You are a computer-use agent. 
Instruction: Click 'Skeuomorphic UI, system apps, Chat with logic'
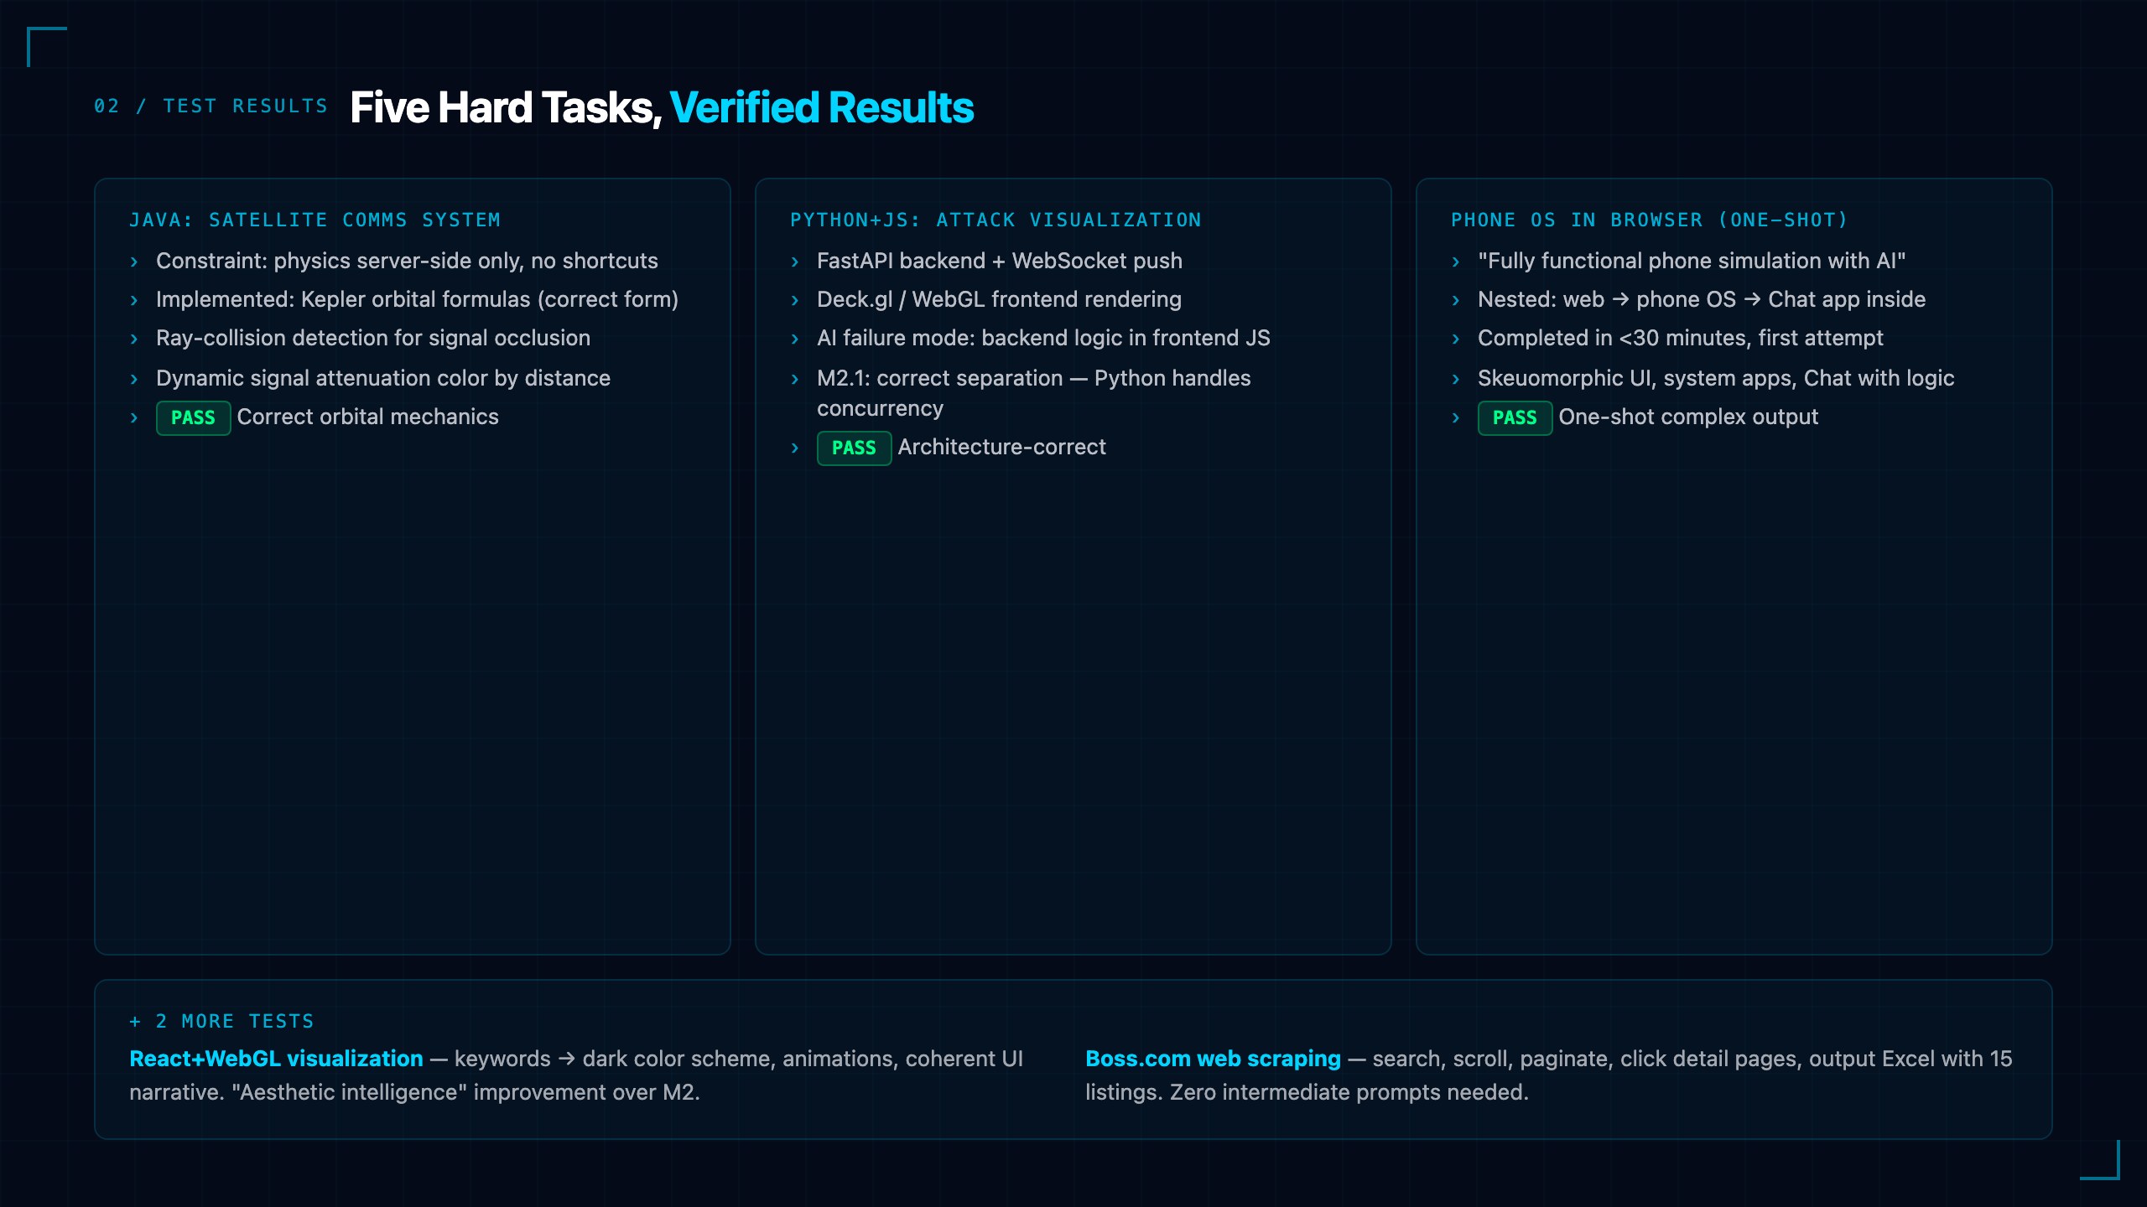click(1716, 378)
